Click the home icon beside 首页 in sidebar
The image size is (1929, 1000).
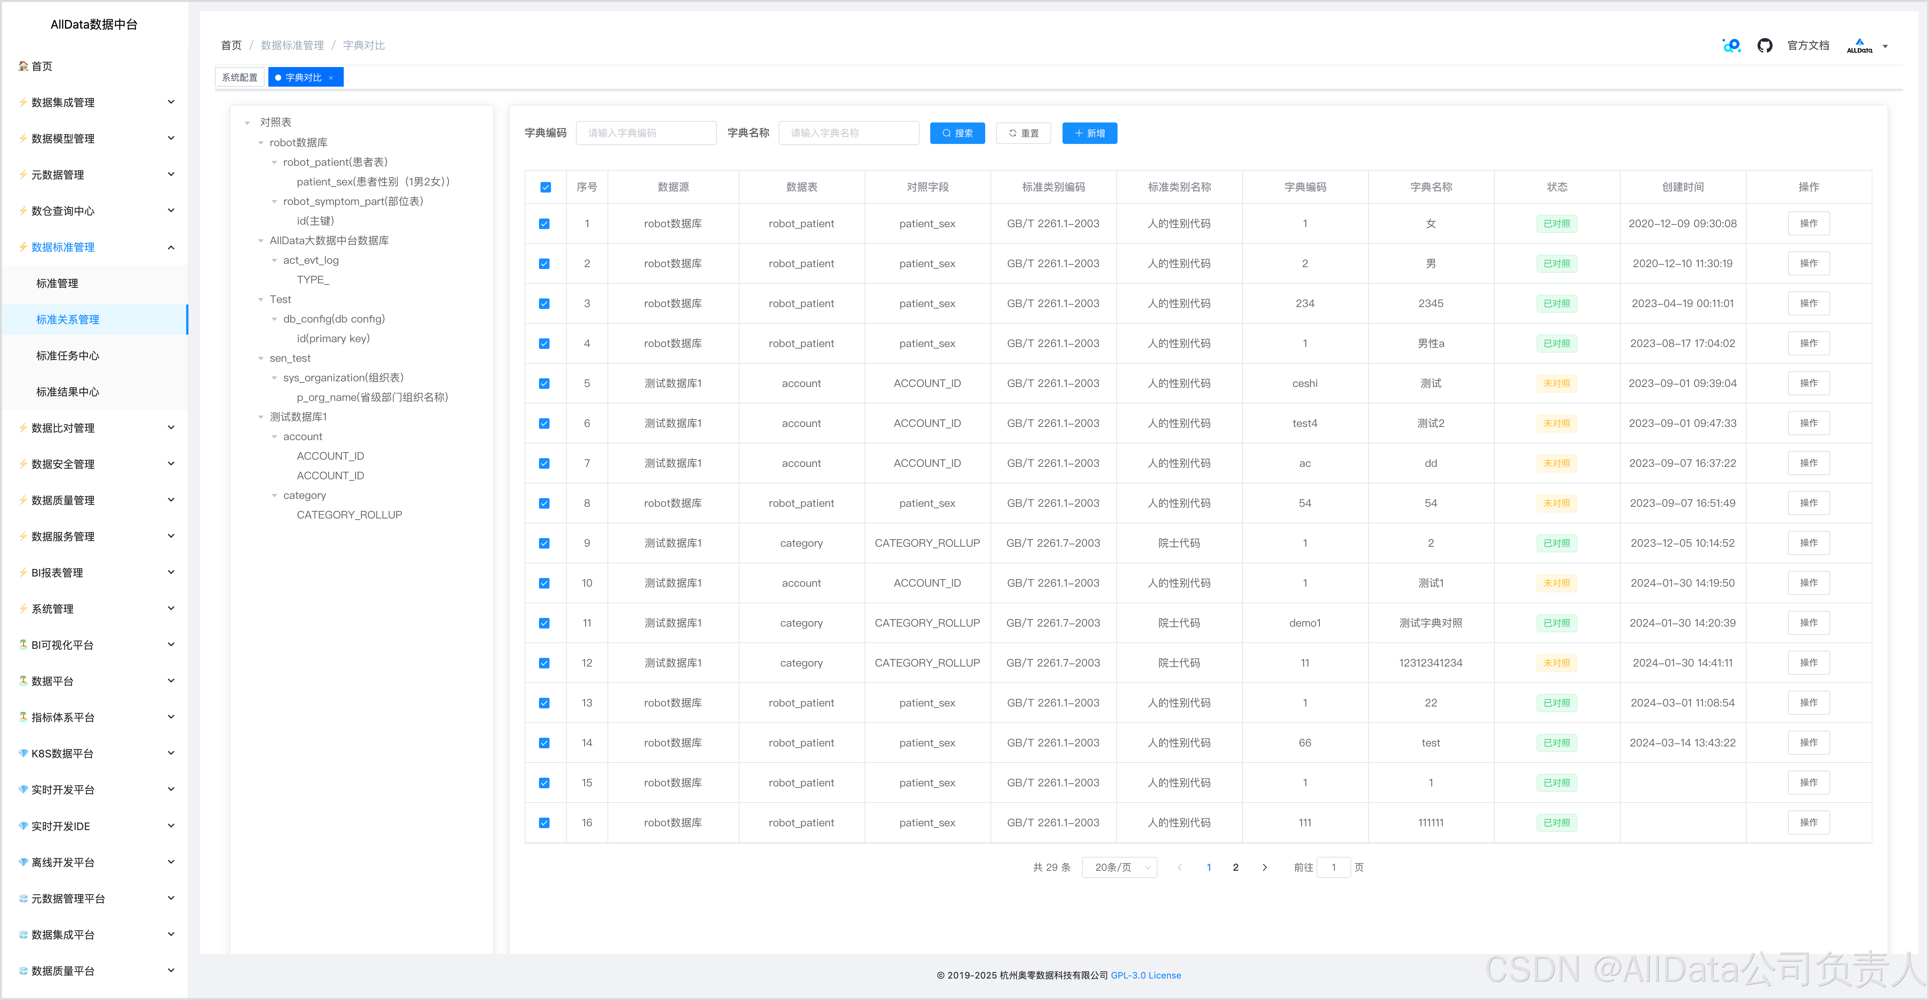pos(23,66)
